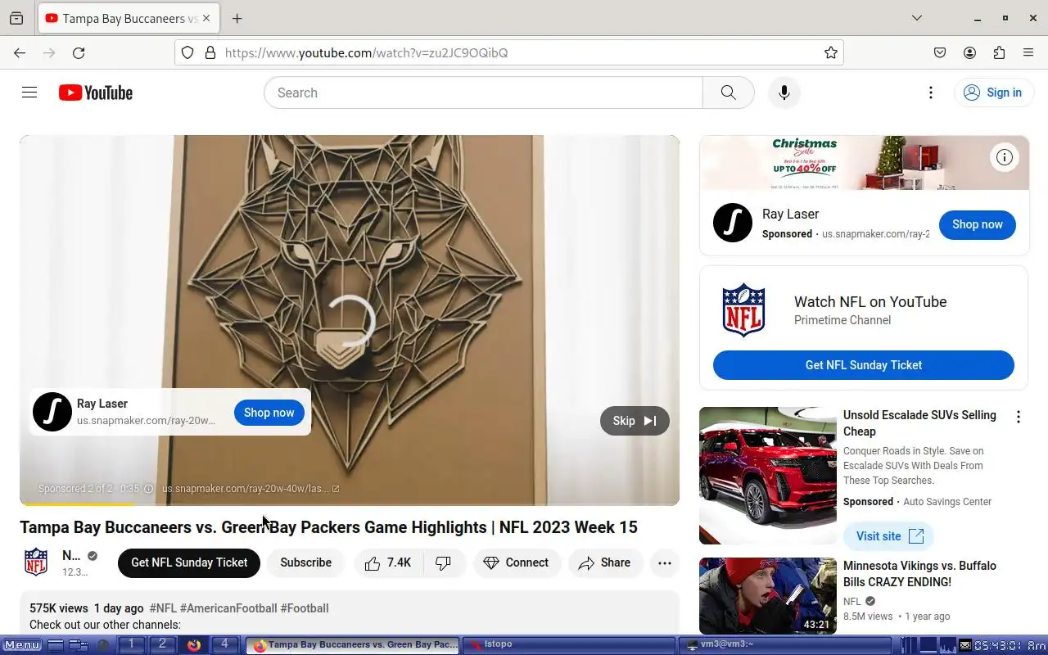Switch to vm3@vm3 terminal in taskbar
The width and height of the screenshot is (1048, 655).
786,645
